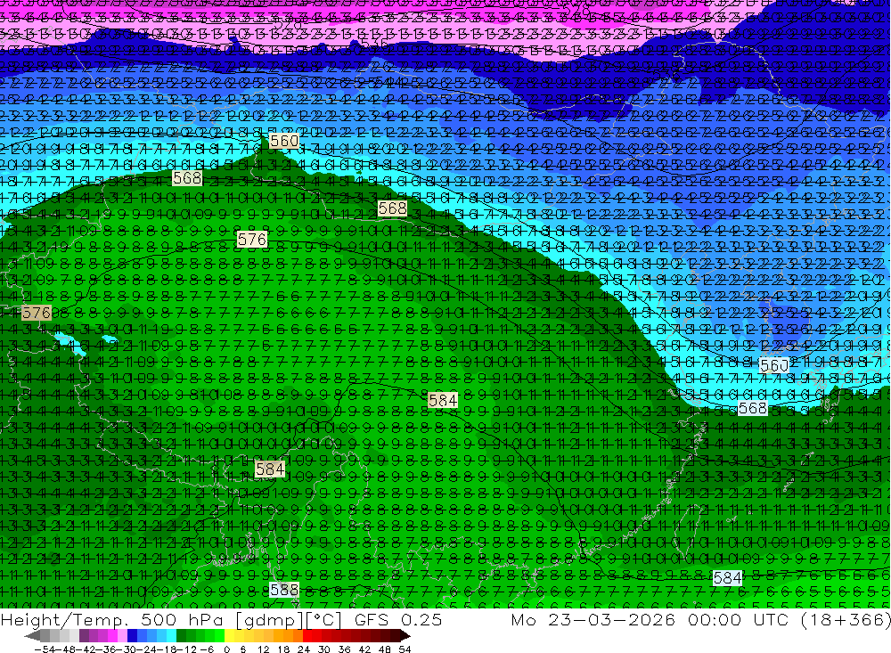891x653 pixels.
Task: Click the 560 contour label with pale blue background
Action: (774, 365)
